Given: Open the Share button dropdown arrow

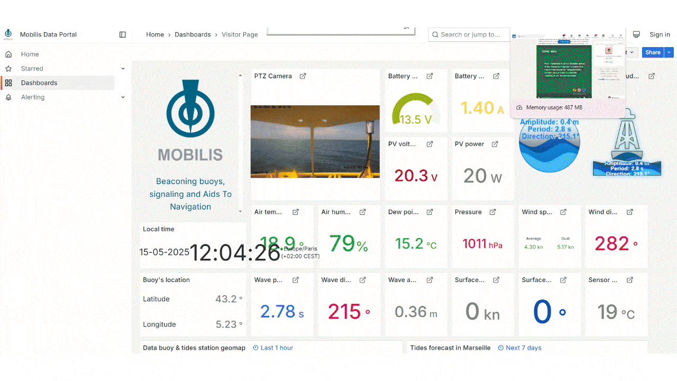Looking at the screenshot, I should pyautogui.click(x=669, y=52).
